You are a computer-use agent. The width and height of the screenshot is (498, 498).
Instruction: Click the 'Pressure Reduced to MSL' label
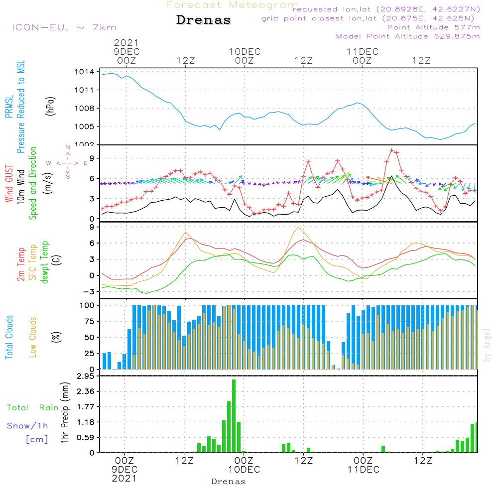20,107
